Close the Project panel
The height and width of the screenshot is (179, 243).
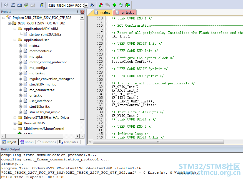coord(82,12)
